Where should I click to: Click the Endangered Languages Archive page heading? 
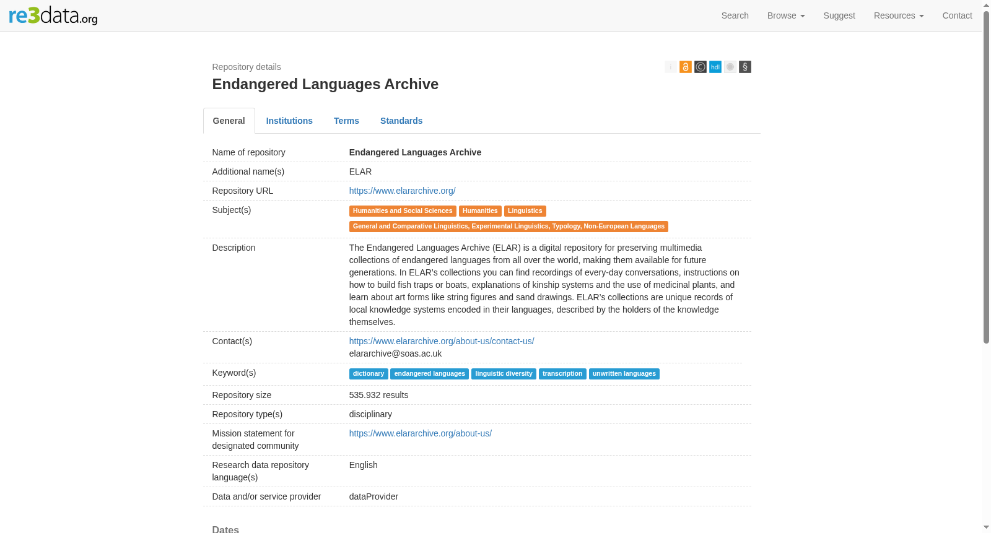pyautogui.click(x=325, y=84)
